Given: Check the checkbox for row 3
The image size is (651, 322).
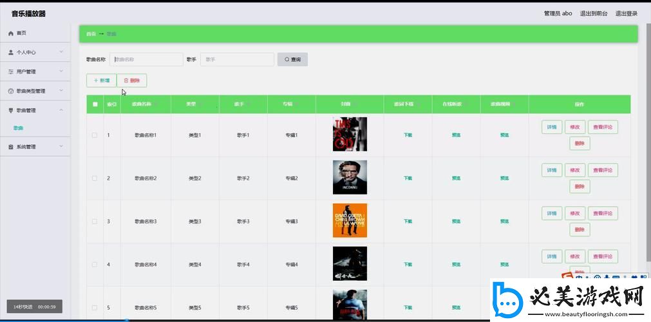Looking at the screenshot, I should tap(95, 222).
